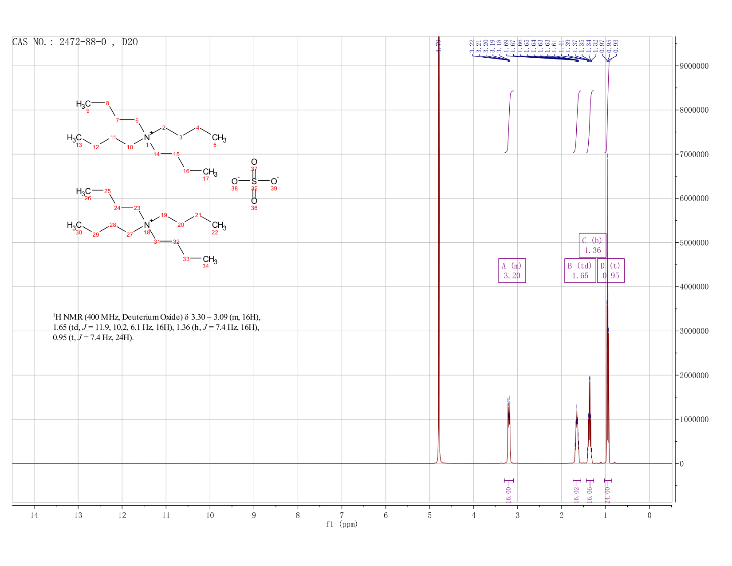The image size is (732, 566).
Task: Click the CH3 group labeled 5
Action: click(x=219, y=139)
